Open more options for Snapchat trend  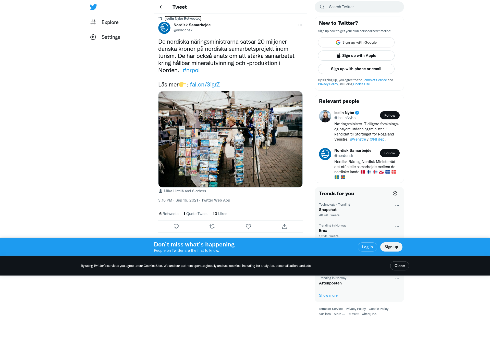pos(397,205)
